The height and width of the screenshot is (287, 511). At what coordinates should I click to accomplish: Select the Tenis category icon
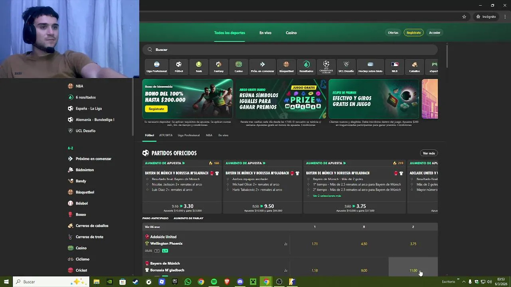(199, 67)
